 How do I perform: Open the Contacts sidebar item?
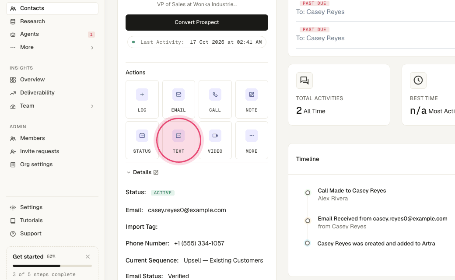coord(52,8)
